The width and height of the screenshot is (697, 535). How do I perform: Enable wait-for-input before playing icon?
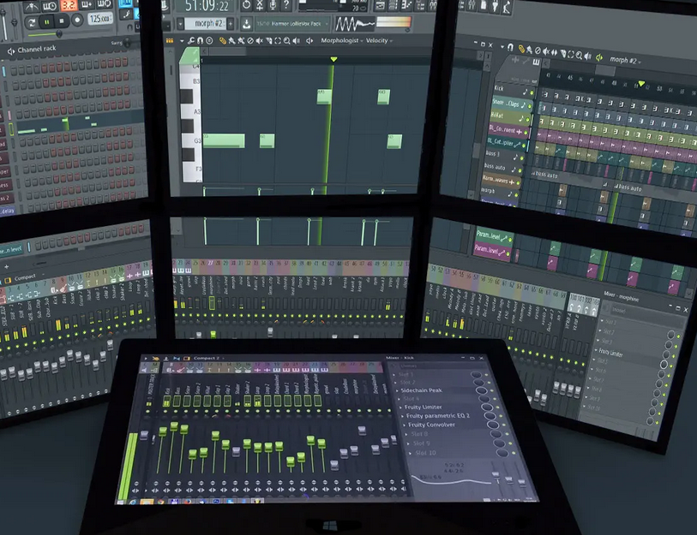click(x=50, y=6)
